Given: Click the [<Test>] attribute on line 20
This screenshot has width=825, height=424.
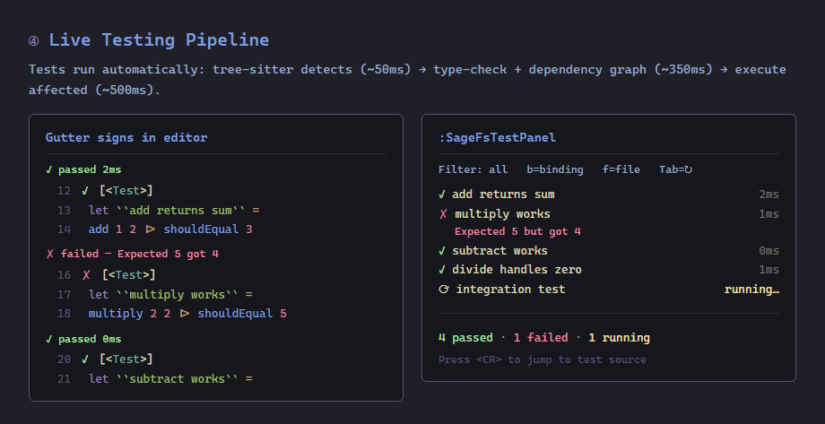Looking at the screenshot, I should pyautogui.click(x=126, y=359).
